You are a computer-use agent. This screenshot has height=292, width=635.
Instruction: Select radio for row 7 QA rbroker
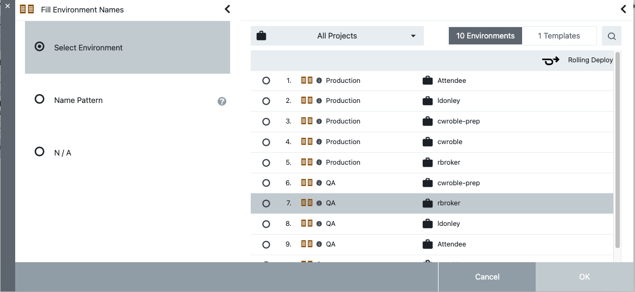coord(266,204)
